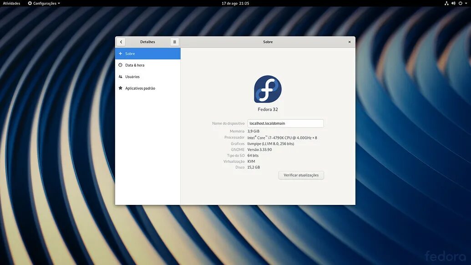Edit the device name localhost.localdomain field
The image size is (471, 265).
tap(285, 123)
